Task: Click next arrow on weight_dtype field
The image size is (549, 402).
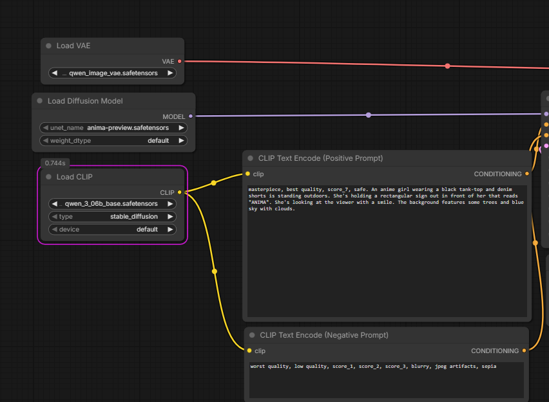Action: pos(181,140)
